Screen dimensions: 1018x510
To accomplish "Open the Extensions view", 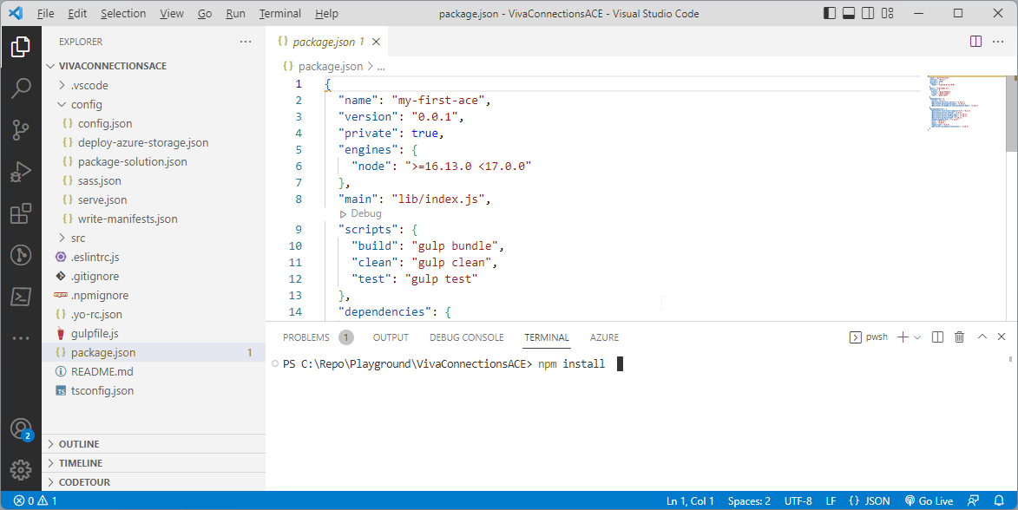I will click(x=21, y=213).
